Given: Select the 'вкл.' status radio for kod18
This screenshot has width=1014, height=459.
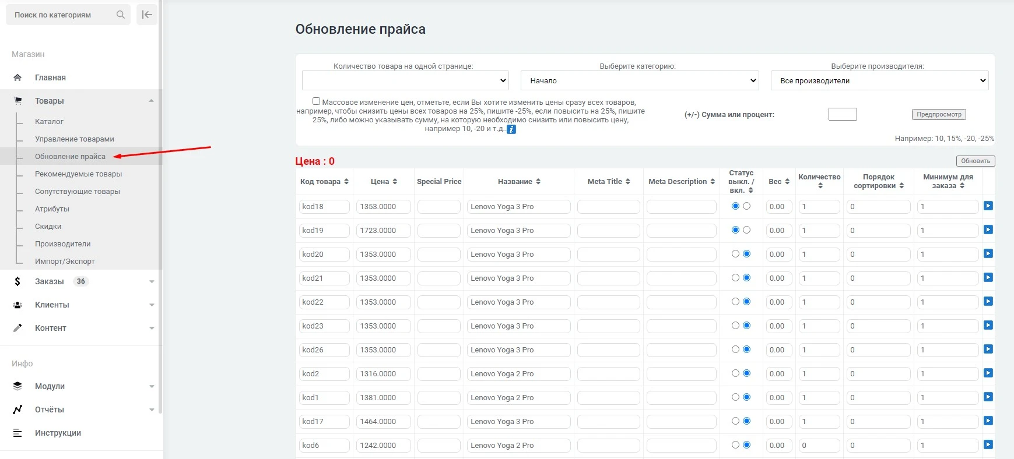Looking at the screenshot, I should tap(746, 206).
